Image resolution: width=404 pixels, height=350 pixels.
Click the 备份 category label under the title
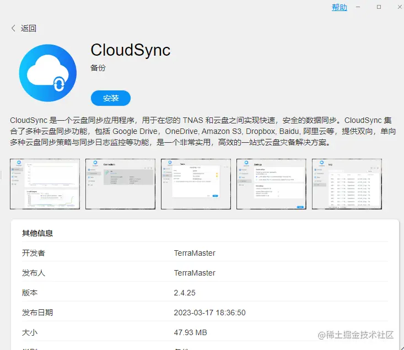[98, 68]
